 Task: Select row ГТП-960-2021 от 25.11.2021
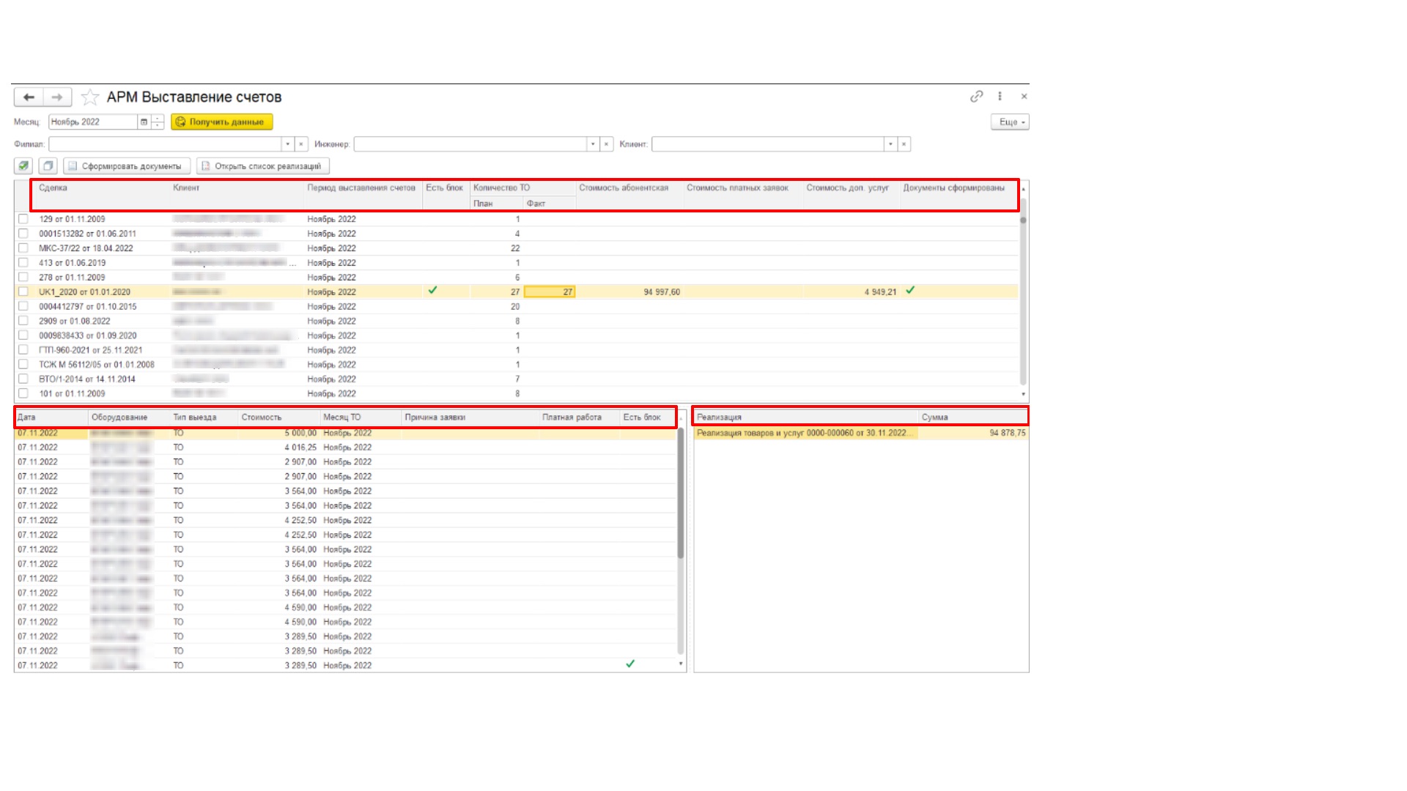517,350
